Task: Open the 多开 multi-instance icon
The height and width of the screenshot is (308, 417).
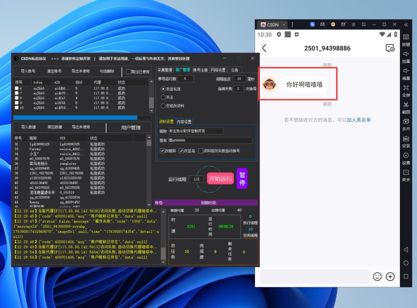Action: pos(406,122)
